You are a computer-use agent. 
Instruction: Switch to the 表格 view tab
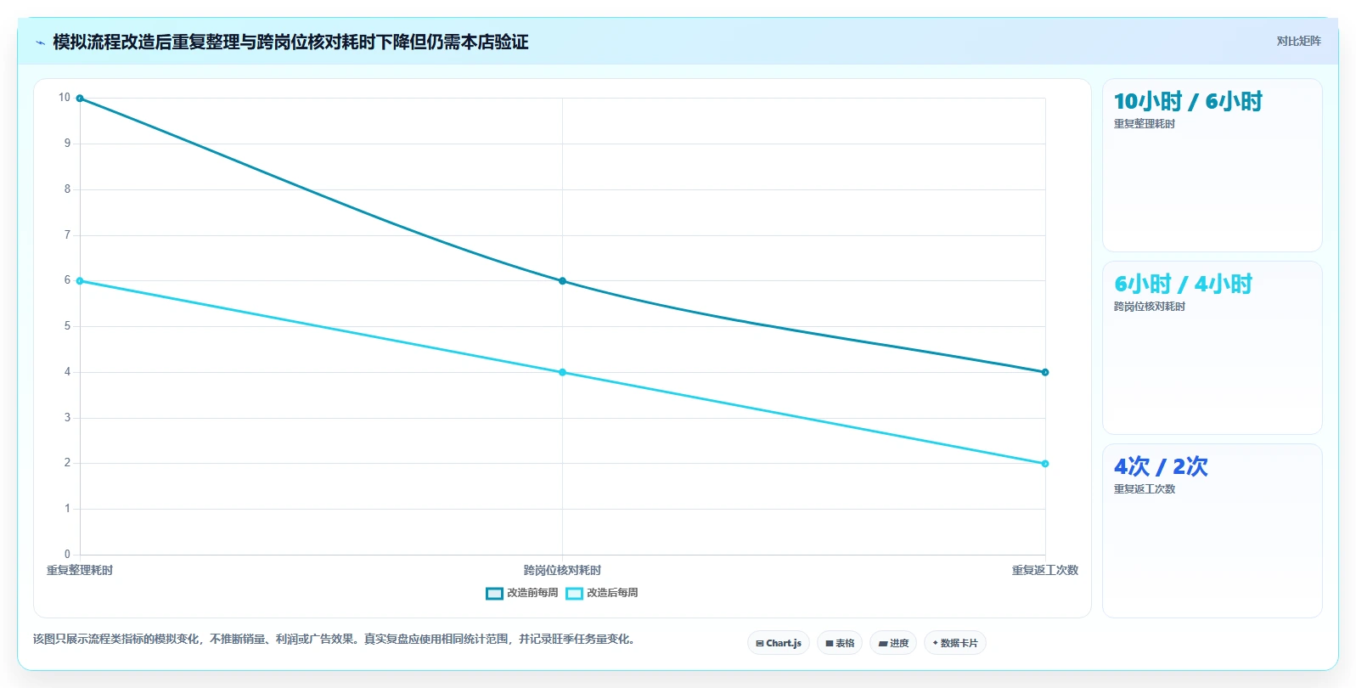tap(840, 643)
